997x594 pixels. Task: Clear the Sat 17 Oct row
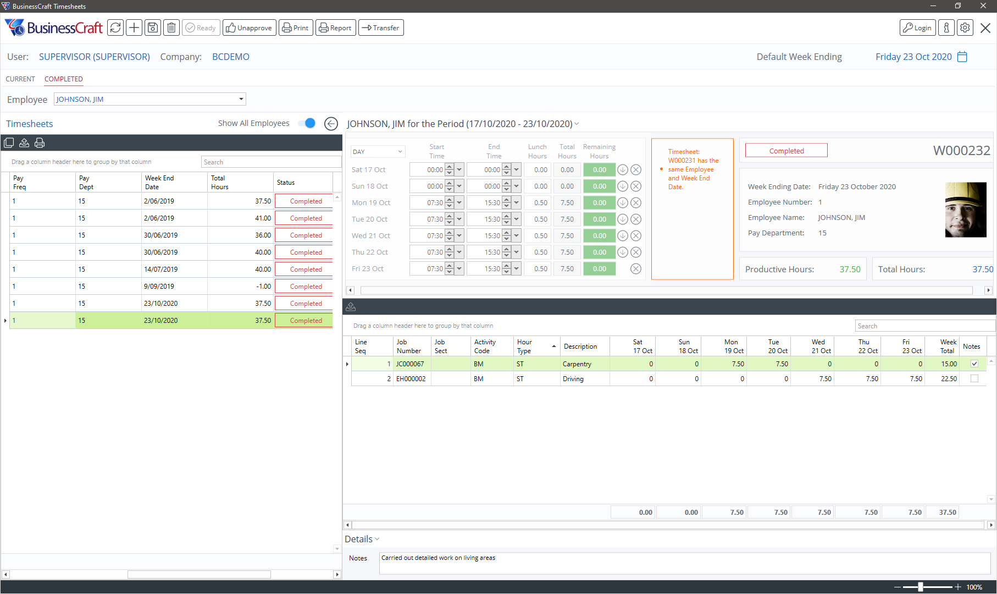pos(636,170)
